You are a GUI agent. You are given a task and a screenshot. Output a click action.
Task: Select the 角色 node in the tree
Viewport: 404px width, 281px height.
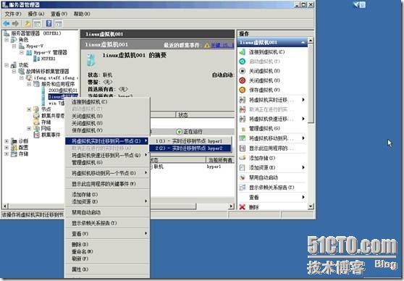[x=23, y=39]
